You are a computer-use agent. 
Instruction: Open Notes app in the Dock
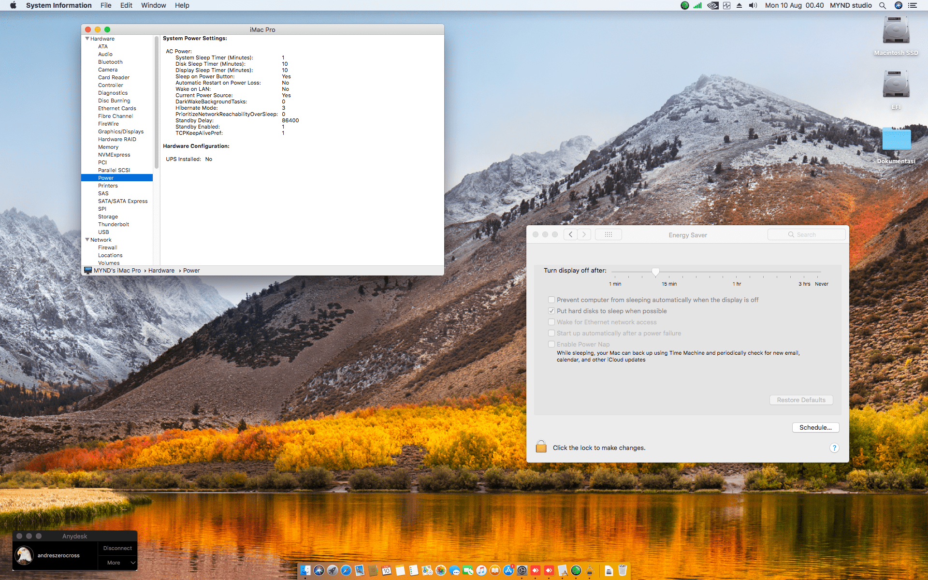pyautogui.click(x=400, y=571)
